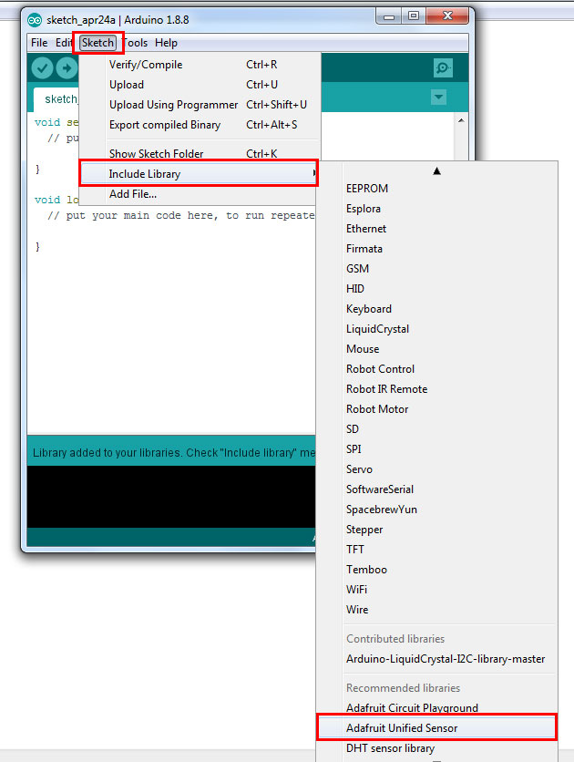Select Export compiled Binary

[200, 125]
